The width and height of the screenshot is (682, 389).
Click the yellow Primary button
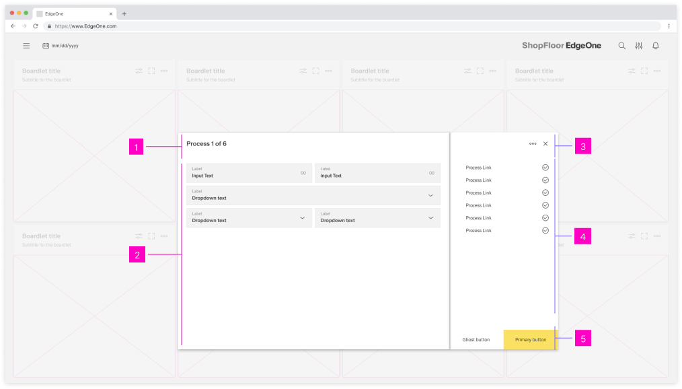[x=529, y=339]
